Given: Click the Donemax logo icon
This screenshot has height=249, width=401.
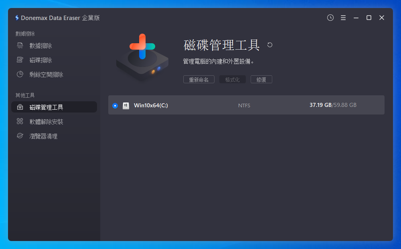Looking at the screenshot, I should coord(17,18).
